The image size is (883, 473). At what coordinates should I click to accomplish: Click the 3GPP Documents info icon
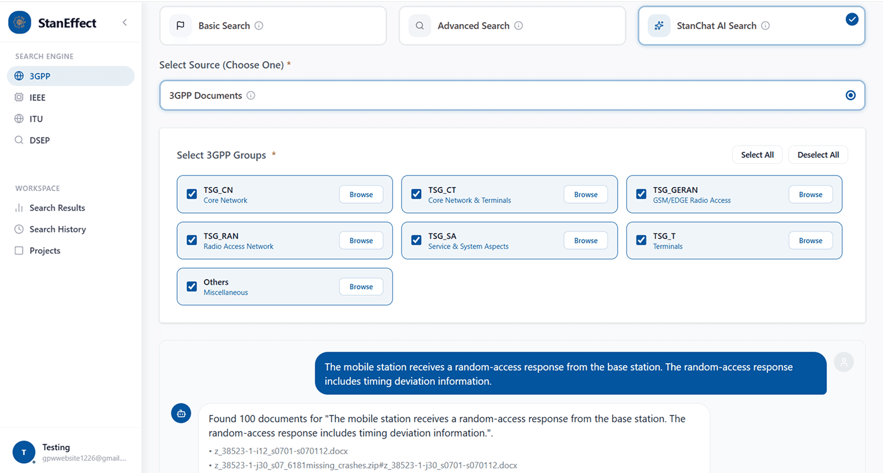click(251, 96)
